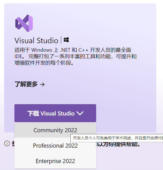Open the 了解更多 link
The width and height of the screenshot is (163, 170).
(x=30, y=84)
